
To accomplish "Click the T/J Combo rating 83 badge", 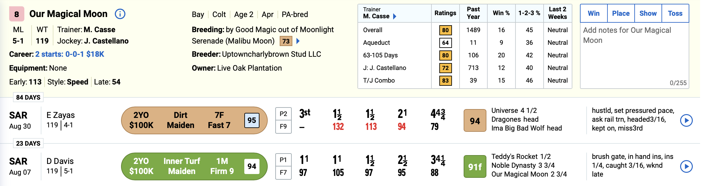I will coord(445,81).
